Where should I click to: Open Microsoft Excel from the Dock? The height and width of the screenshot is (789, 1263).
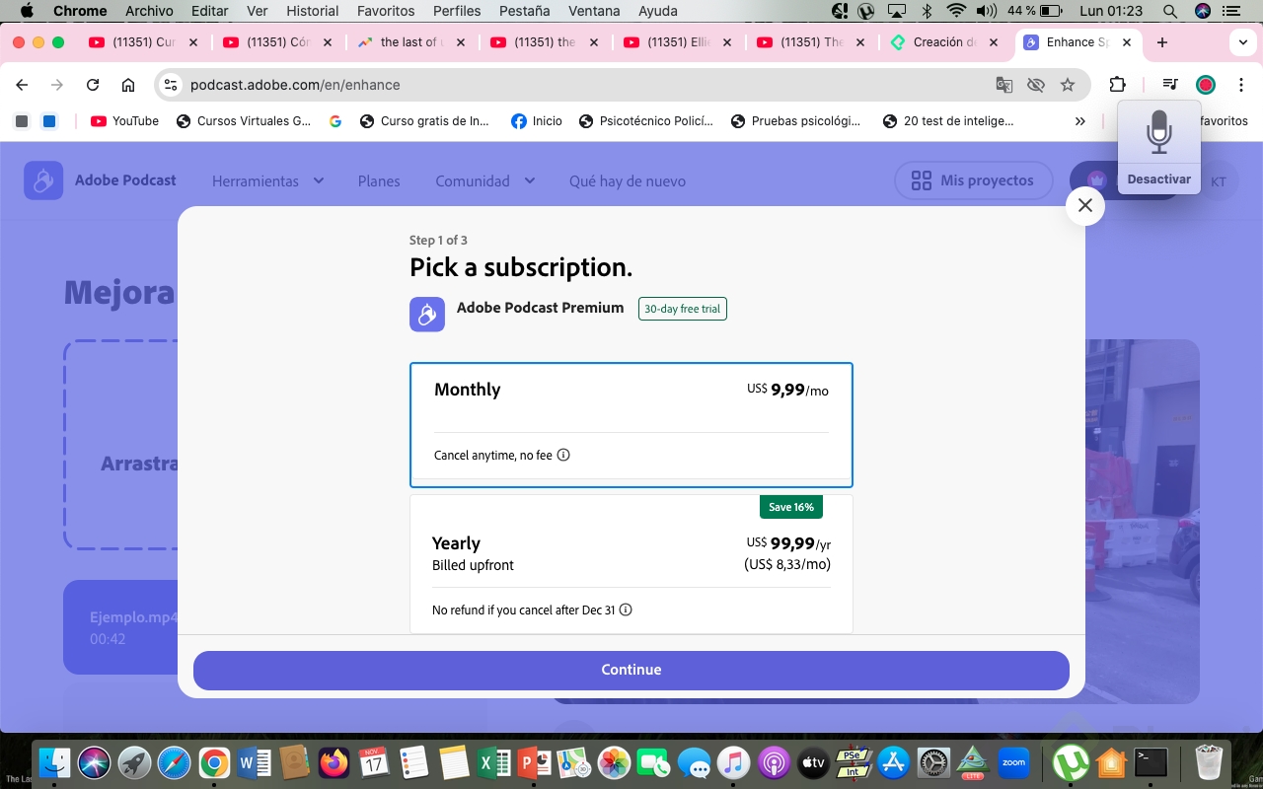point(493,762)
